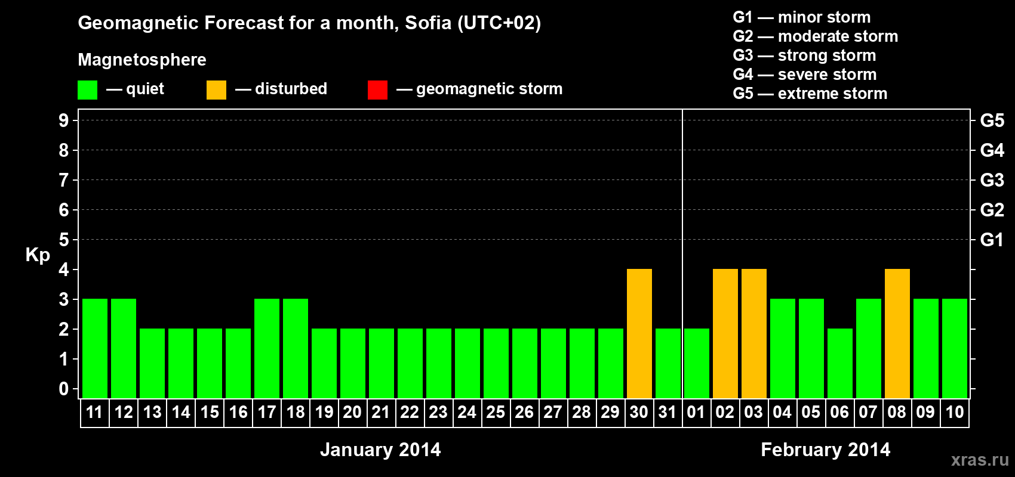Click the orange disturbed legend swatch
The width and height of the screenshot is (1015, 477).
[216, 90]
